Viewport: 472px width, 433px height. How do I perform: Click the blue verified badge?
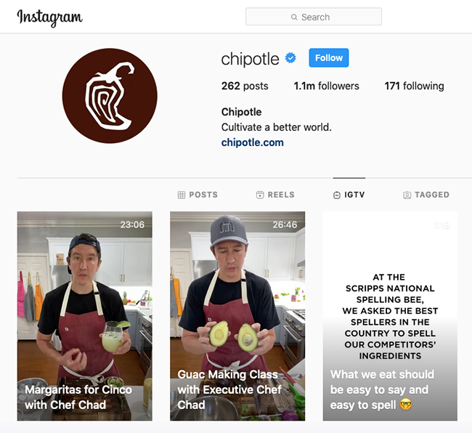290,58
